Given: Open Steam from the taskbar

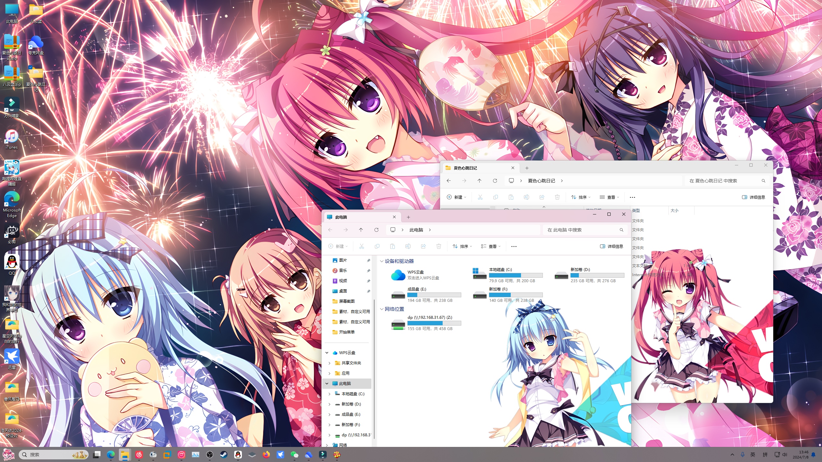Looking at the screenshot, I should pos(224,455).
